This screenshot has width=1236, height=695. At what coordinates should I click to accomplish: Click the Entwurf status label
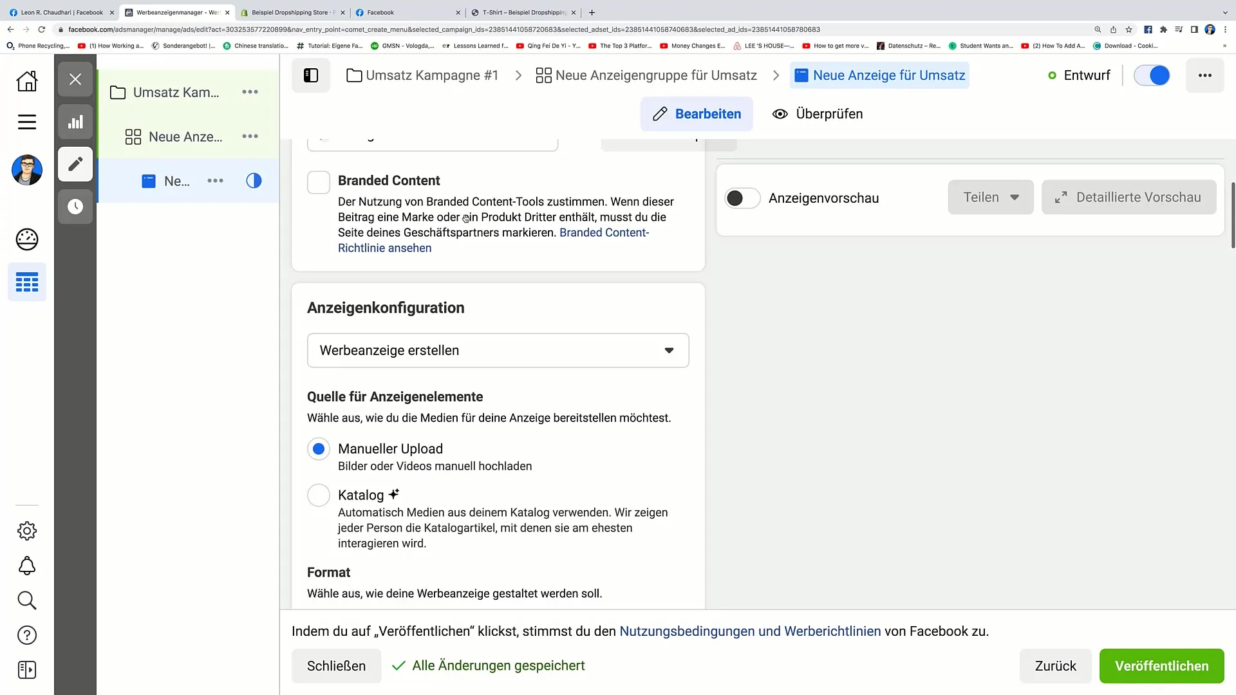coord(1087,75)
